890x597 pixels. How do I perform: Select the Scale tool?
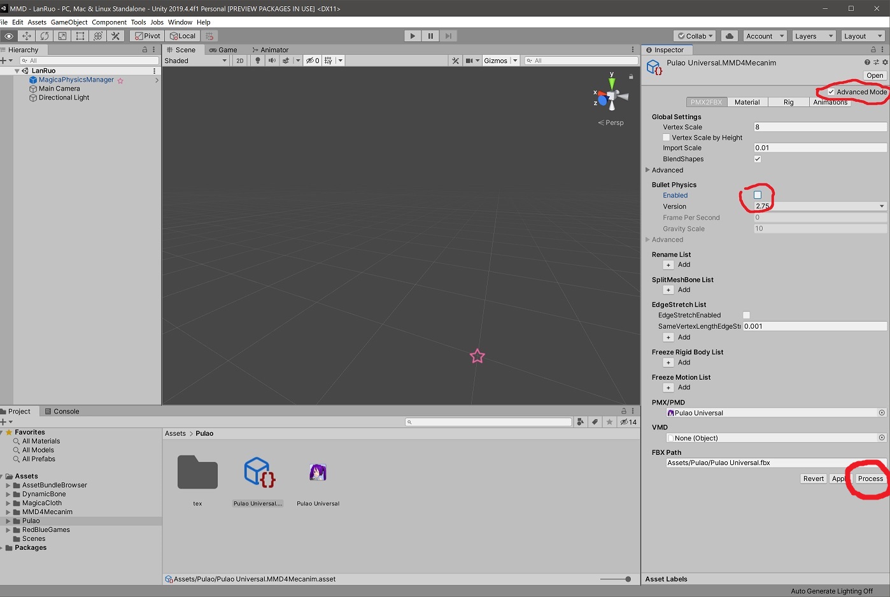62,36
